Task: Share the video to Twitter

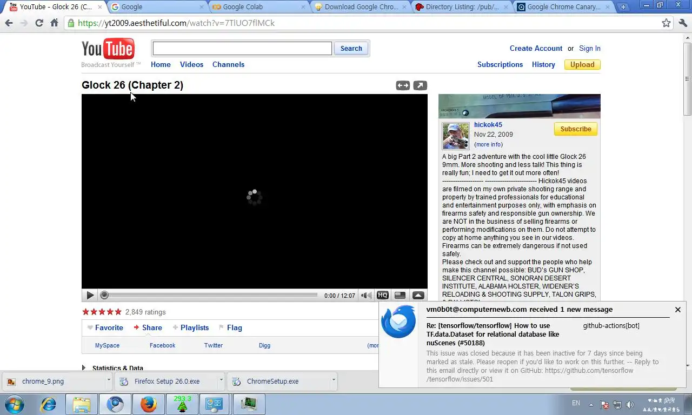Action: point(213,345)
